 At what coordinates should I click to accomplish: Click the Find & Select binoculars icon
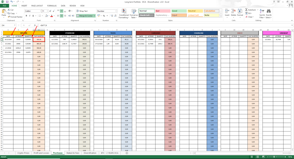[x=269, y=11]
